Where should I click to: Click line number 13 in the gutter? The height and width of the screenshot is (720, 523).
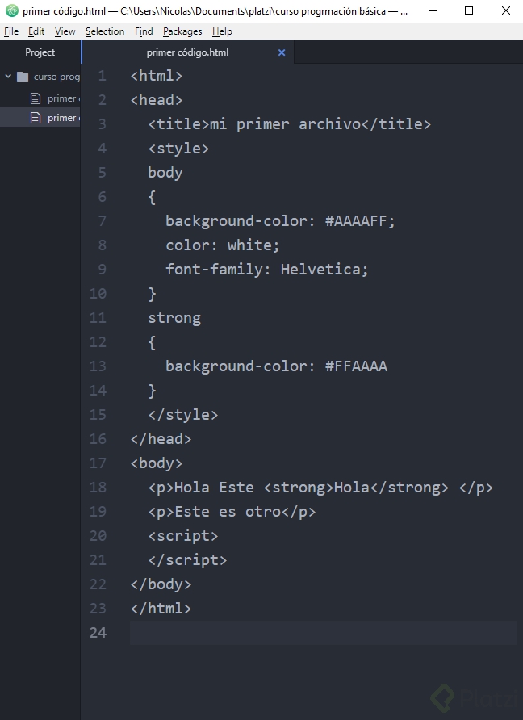98,366
